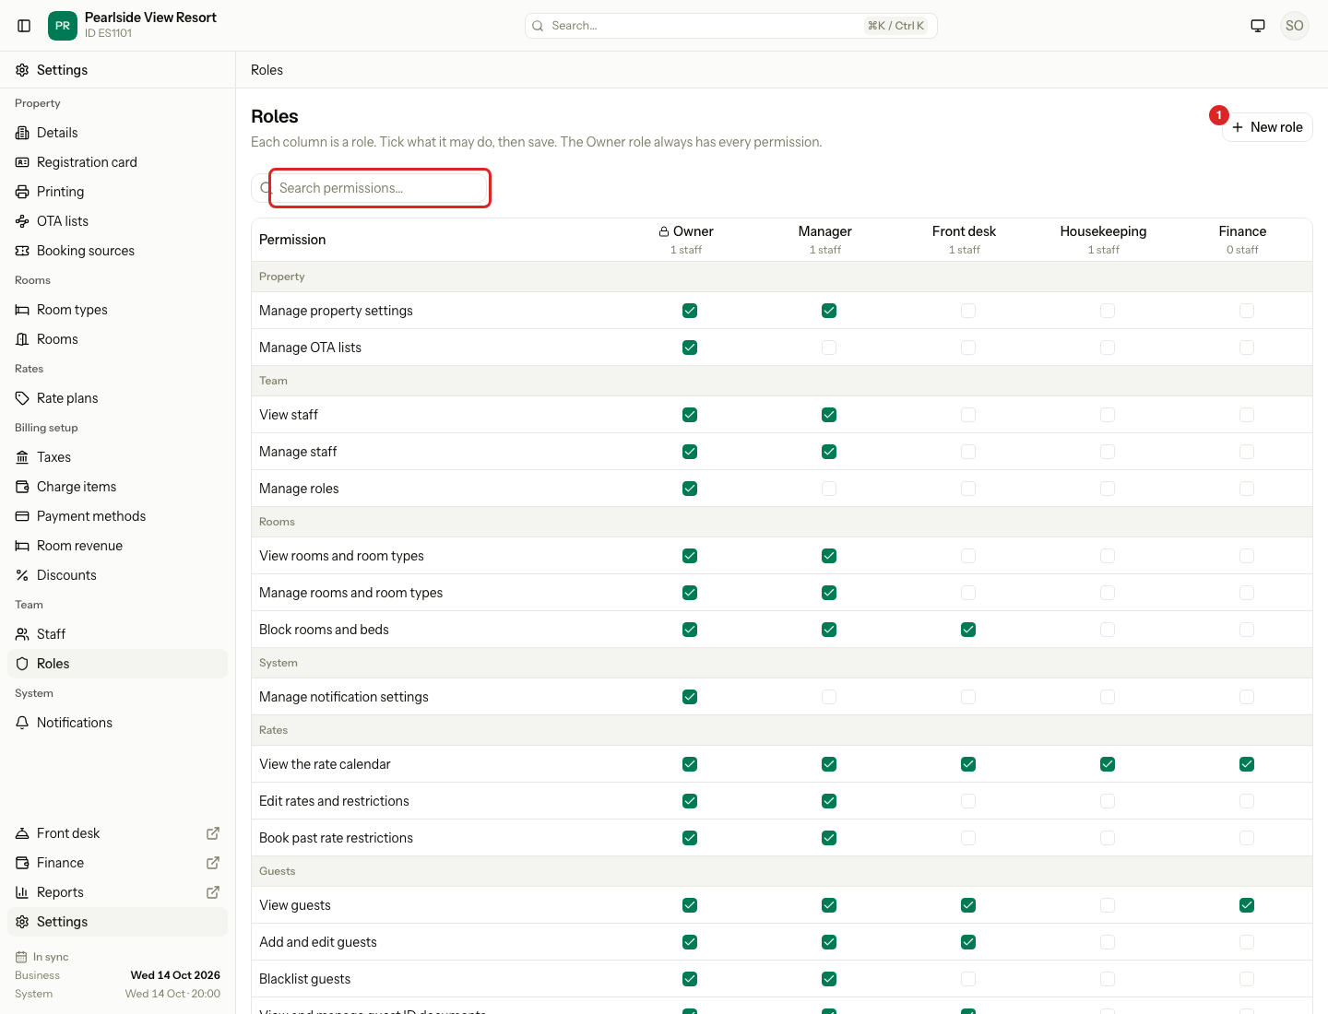Image resolution: width=1328 pixels, height=1014 pixels.
Task: Click the Discounts percent icon
Action: pyautogui.click(x=22, y=575)
